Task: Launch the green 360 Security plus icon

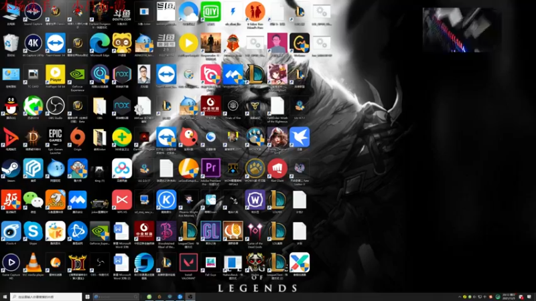Action: pos(122,137)
